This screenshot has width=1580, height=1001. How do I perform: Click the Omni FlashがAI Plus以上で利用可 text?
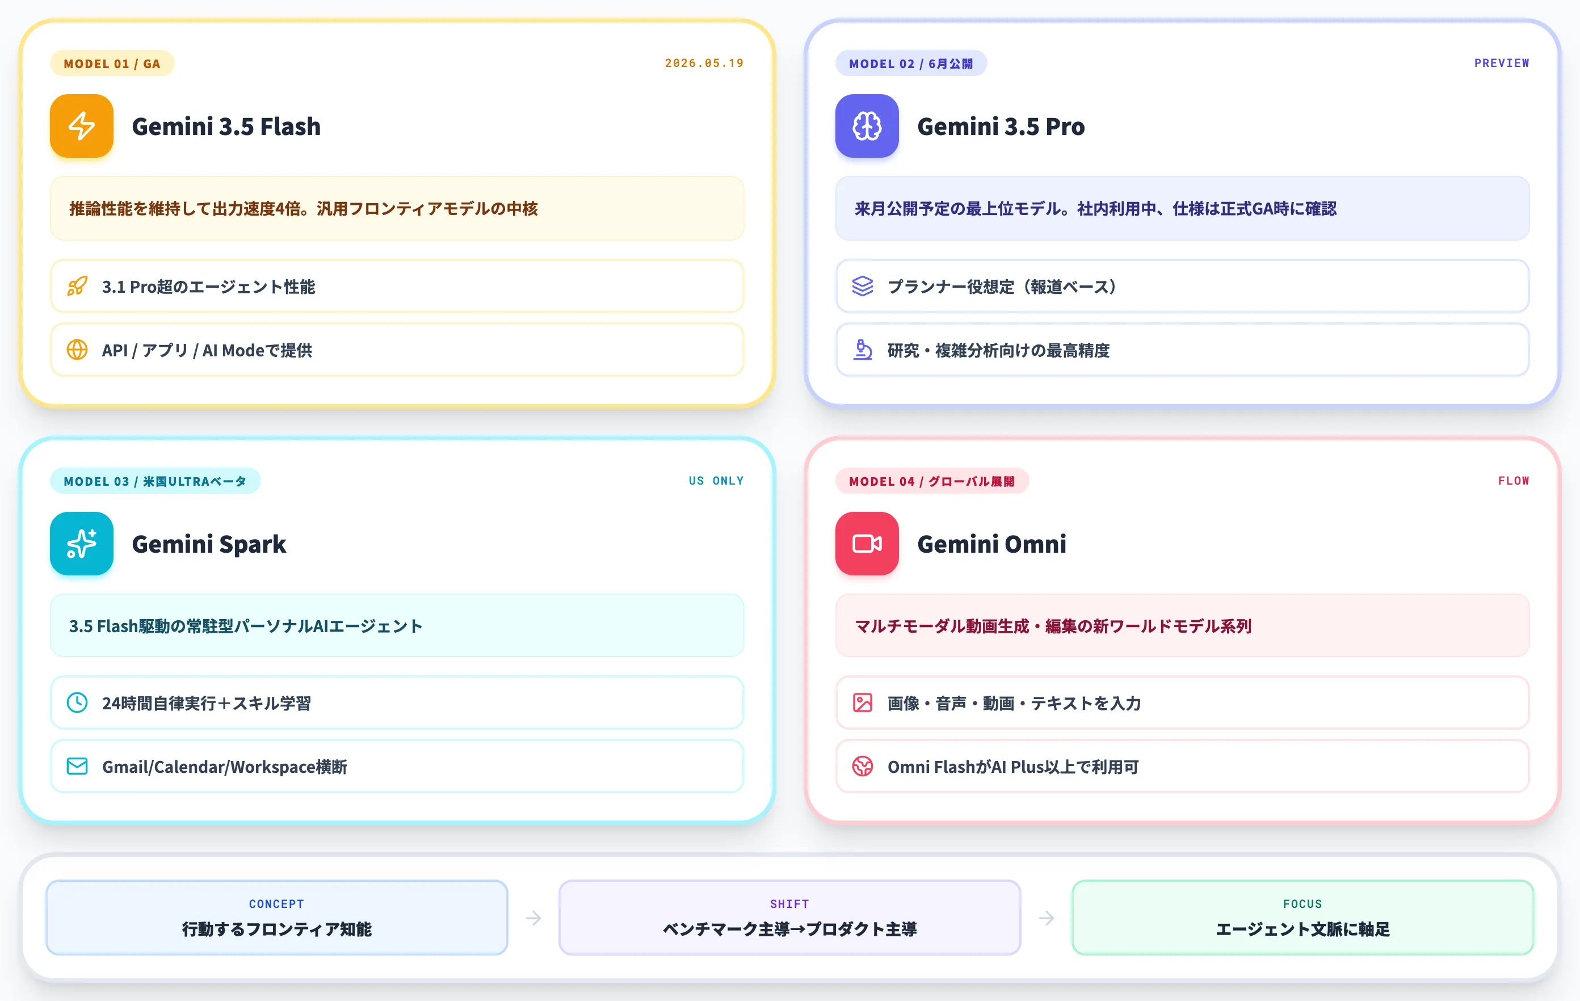coord(1013,767)
